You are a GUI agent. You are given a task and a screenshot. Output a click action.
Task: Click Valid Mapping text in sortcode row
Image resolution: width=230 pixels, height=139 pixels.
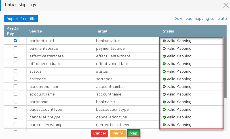click(179, 79)
